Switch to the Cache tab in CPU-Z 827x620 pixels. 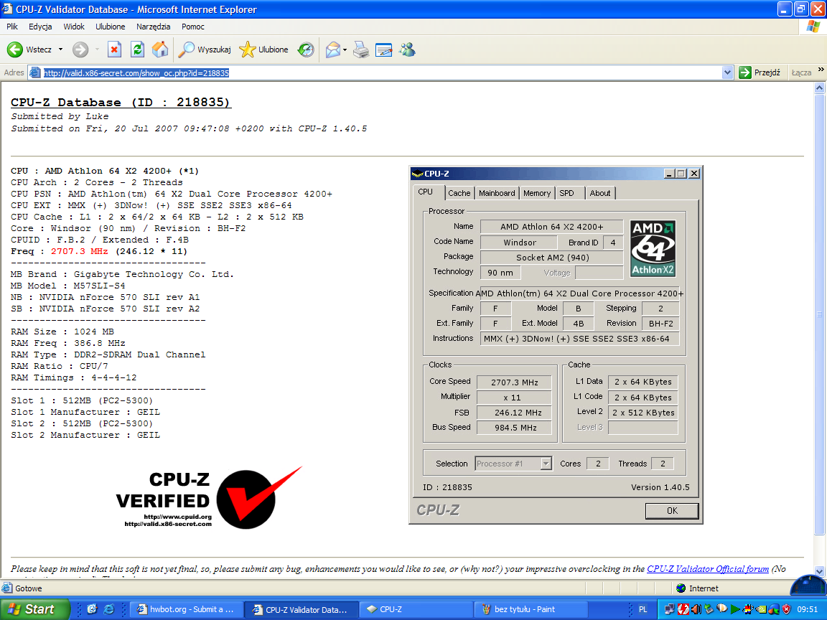459,193
